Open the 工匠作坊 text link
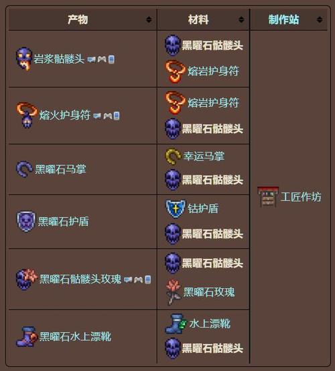Viewport: 335px width, 371px height. coord(301,197)
